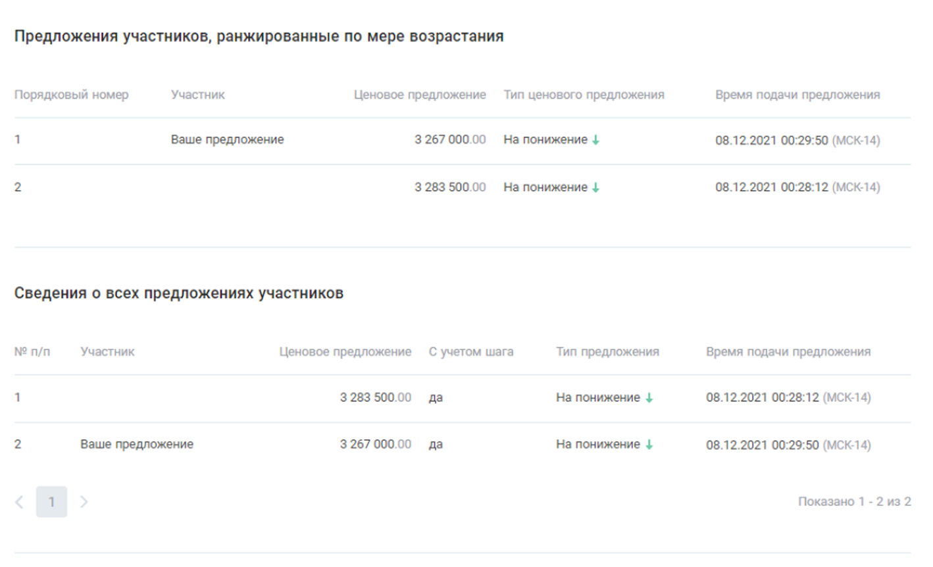Click the 'С учетом шага' column header
Viewport: 933px width, 567px height.
(470, 352)
